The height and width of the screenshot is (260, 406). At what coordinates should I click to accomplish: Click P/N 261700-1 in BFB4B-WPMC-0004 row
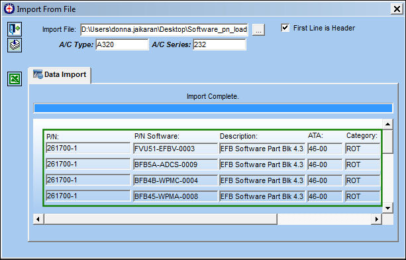[88, 180]
